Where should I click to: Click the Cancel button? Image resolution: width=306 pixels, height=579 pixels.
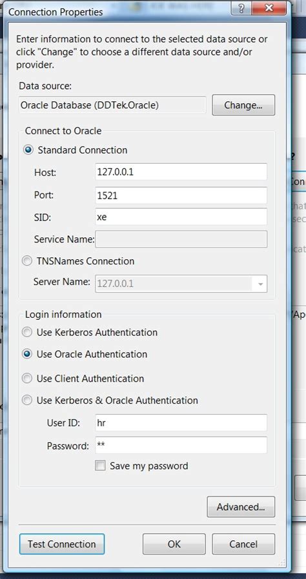243,544
